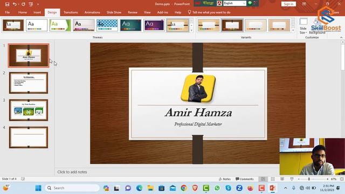Toggle the Notes pane button
This screenshot has width=345, height=194.
pyautogui.click(x=225, y=179)
